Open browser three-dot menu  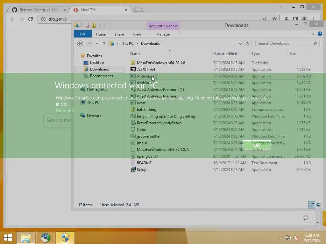coord(313,19)
